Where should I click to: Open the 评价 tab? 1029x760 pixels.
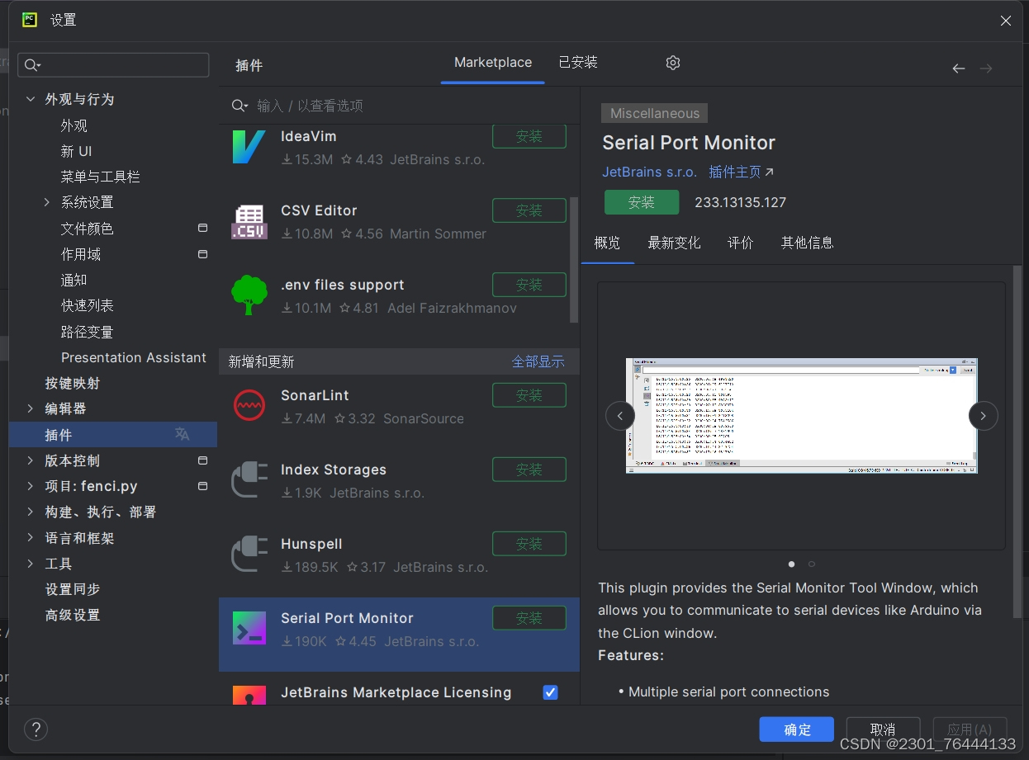tap(741, 243)
